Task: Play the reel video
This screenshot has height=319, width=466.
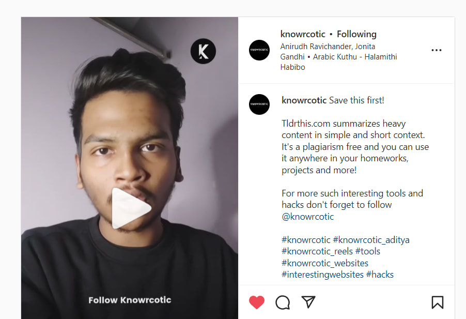Action: tap(130, 208)
